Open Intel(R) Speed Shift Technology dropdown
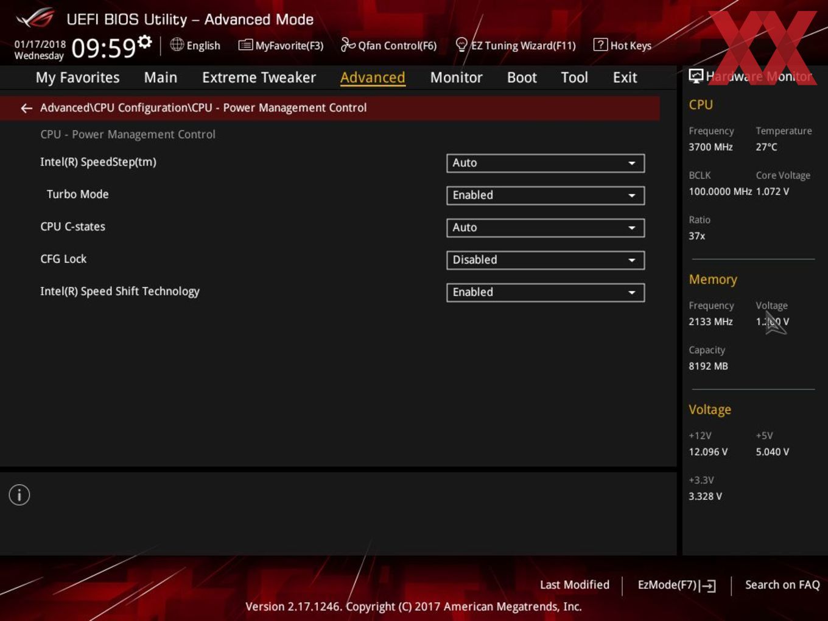This screenshot has height=621, width=828. click(546, 292)
